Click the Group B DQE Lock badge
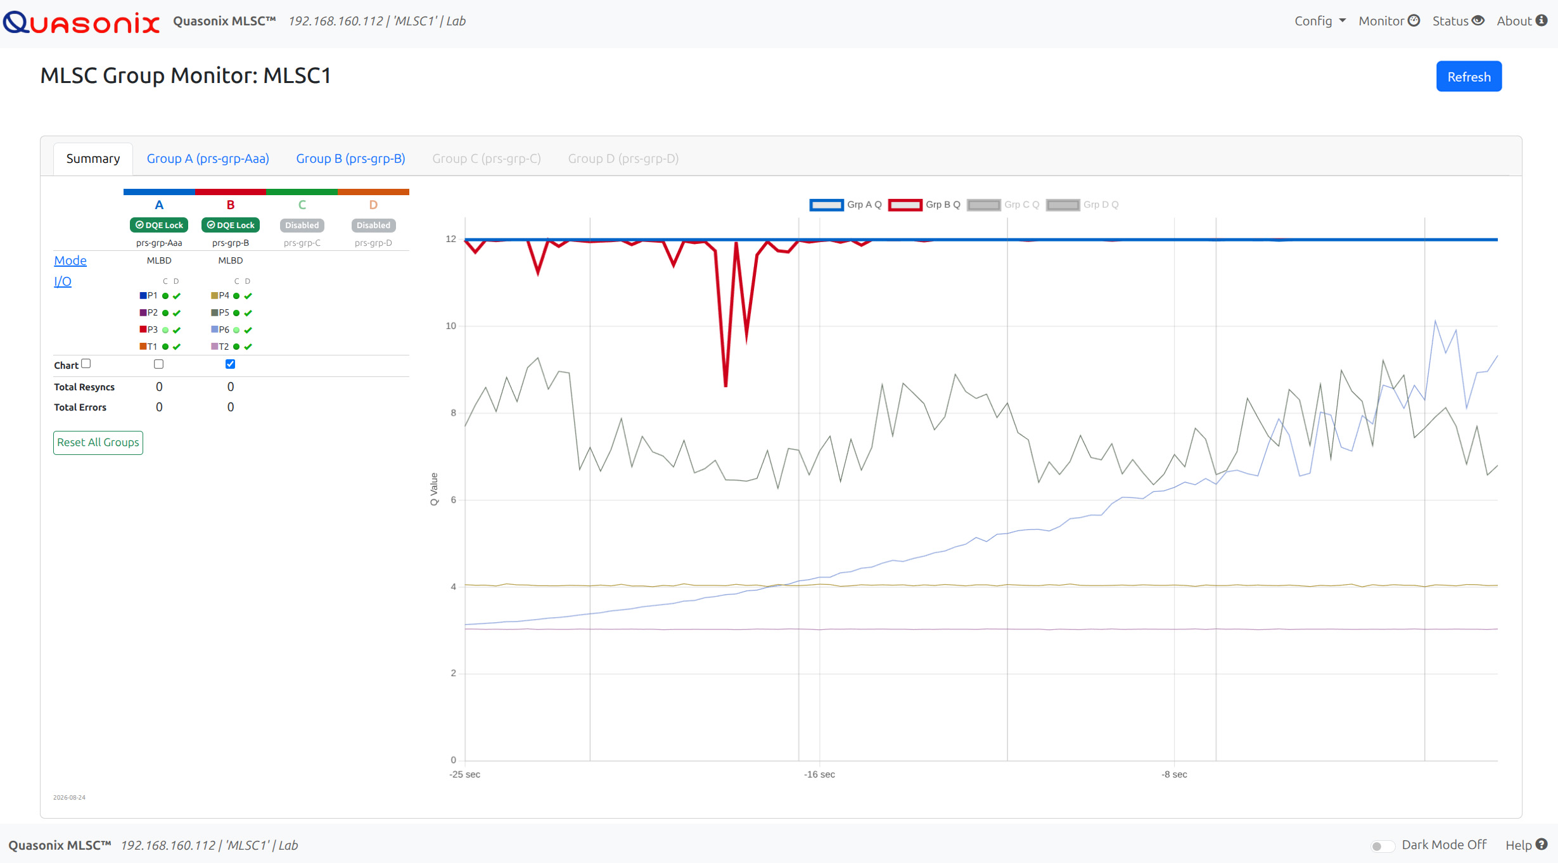This screenshot has width=1558, height=863. (x=231, y=225)
